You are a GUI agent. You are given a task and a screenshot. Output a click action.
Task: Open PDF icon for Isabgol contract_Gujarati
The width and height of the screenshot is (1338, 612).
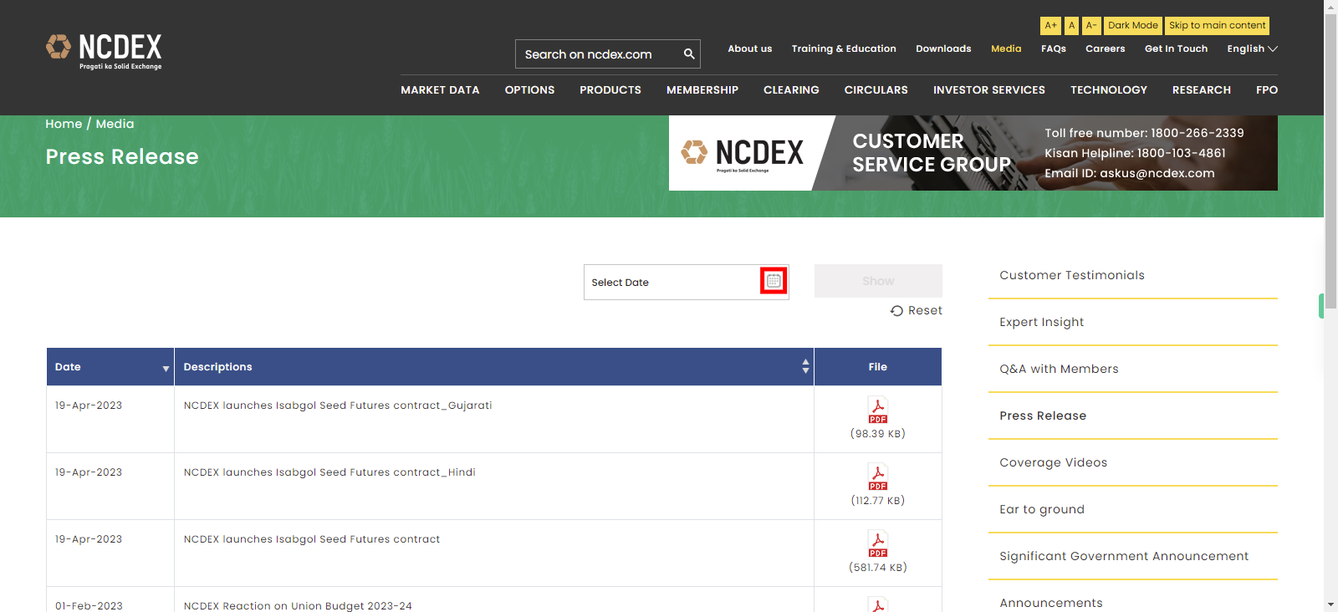[x=878, y=411]
